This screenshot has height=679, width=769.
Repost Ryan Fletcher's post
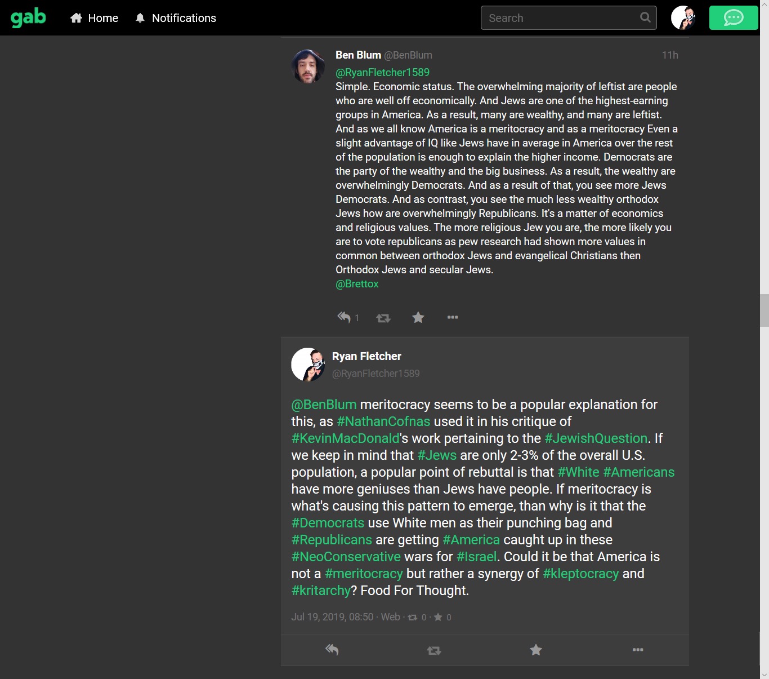coord(434,651)
